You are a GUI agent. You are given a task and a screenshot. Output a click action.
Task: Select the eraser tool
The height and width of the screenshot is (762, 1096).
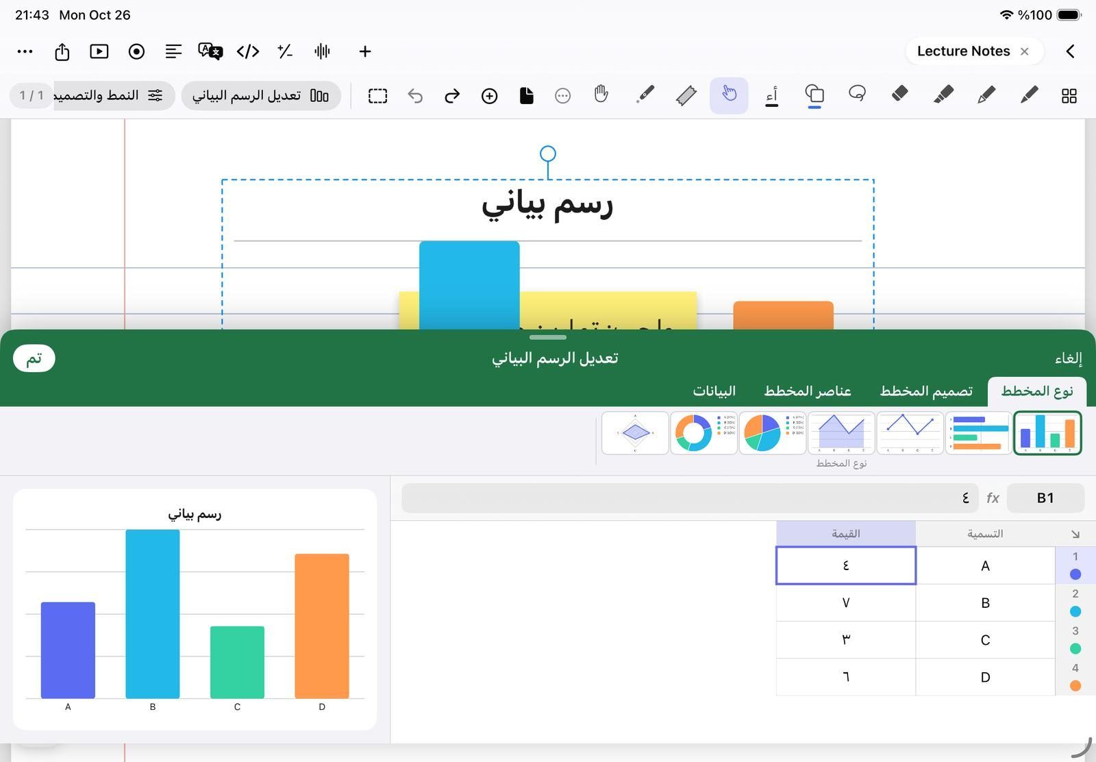[x=900, y=94]
